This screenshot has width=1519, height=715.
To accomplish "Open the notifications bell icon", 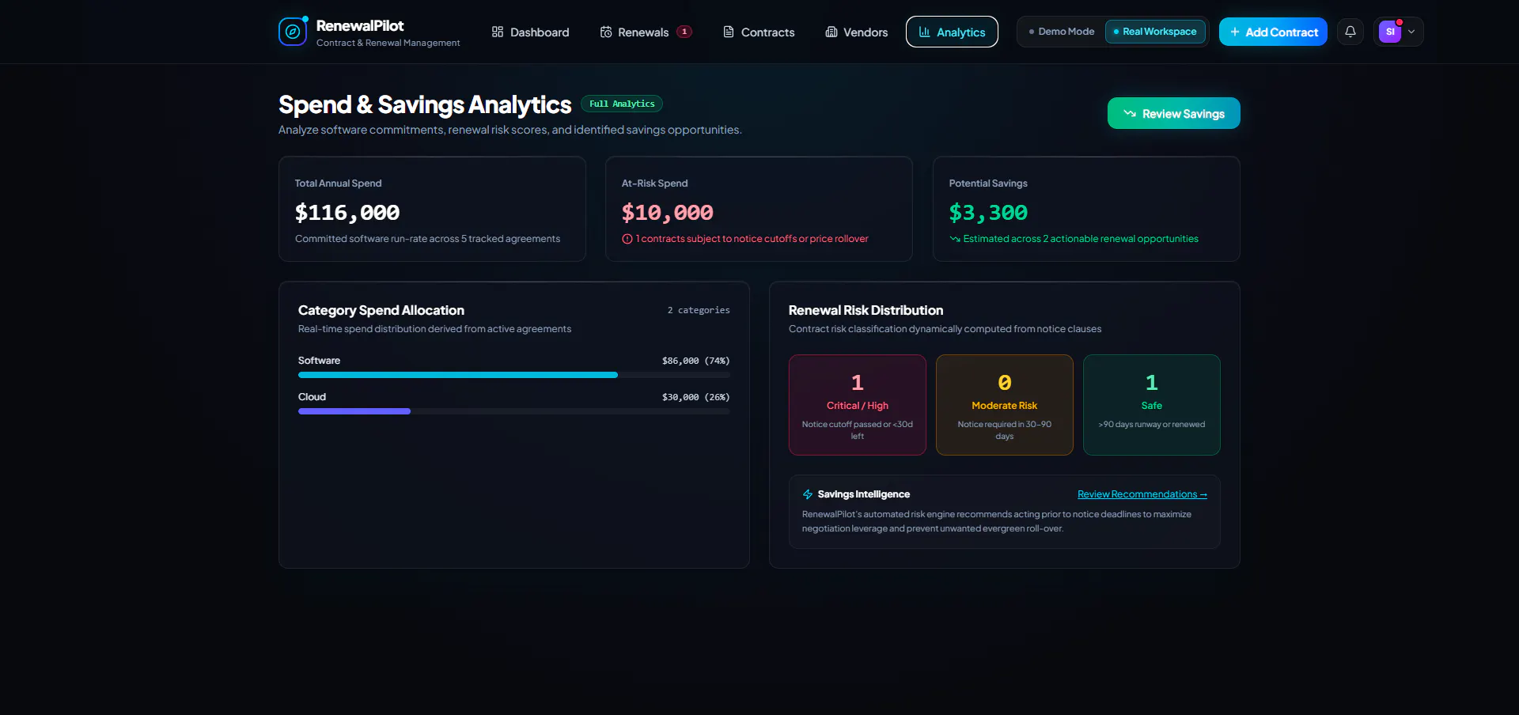I will click(x=1350, y=32).
